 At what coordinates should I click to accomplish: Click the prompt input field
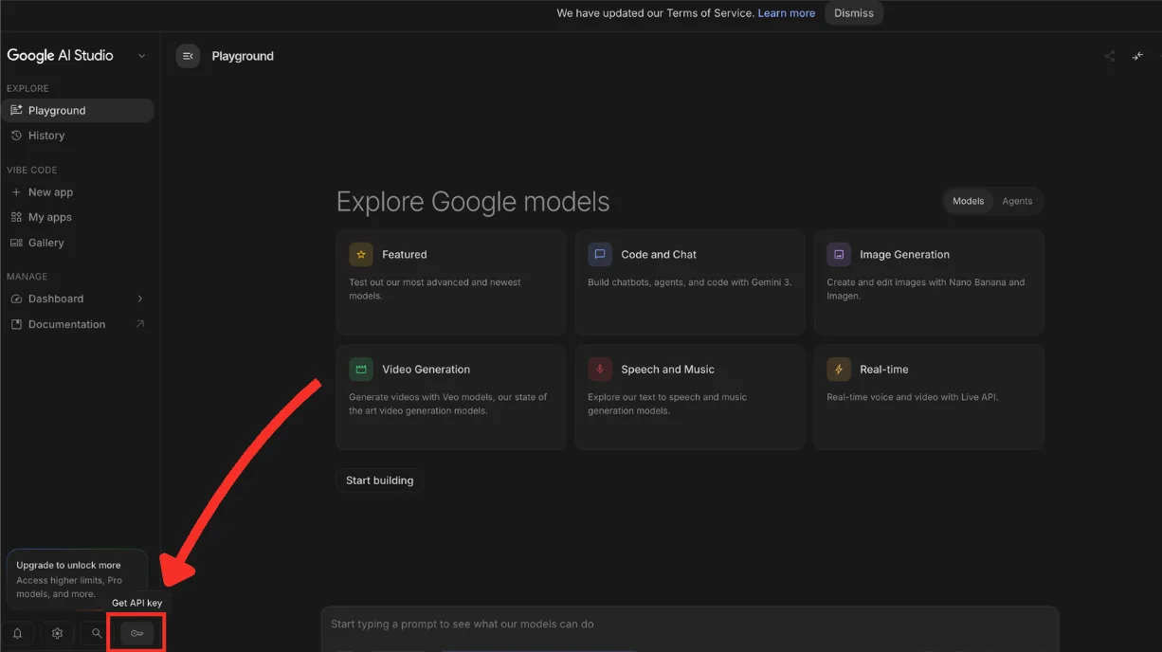(x=690, y=625)
